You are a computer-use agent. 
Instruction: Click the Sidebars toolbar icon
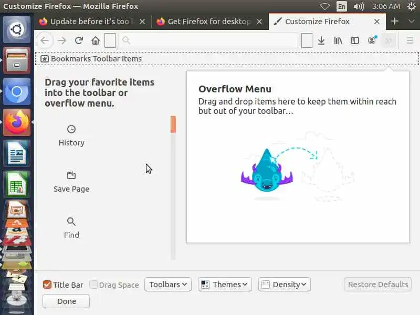(355, 41)
